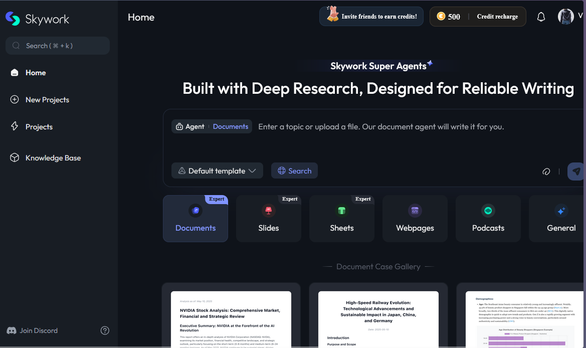Click the New Projects plus icon
This screenshot has width=586, height=348.
click(x=15, y=99)
